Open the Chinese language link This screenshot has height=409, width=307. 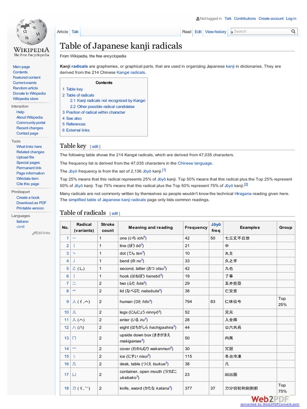(195, 163)
